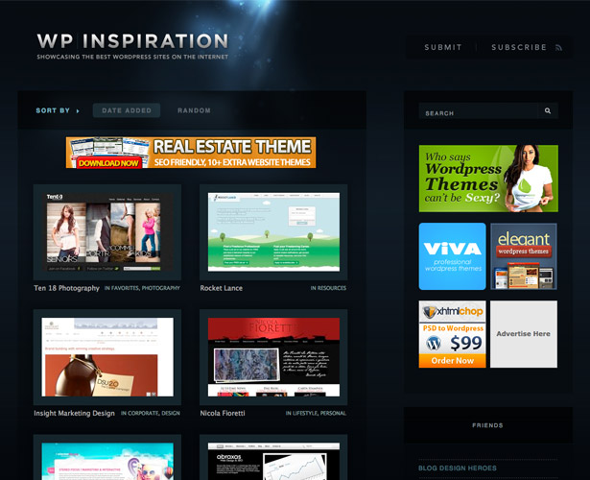The width and height of the screenshot is (590, 480).
Task: Click the Insight Marketing Design title
Action: pos(74,413)
